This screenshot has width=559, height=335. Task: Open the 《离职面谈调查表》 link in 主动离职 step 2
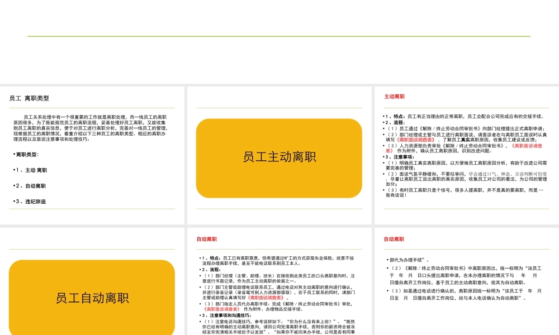click(x=416, y=139)
